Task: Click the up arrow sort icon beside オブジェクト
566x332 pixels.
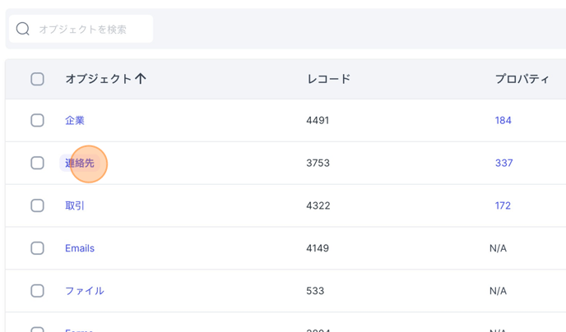Action: tap(141, 79)
